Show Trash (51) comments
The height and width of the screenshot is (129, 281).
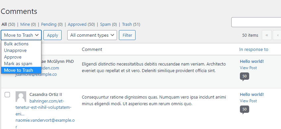coord(131,24)
